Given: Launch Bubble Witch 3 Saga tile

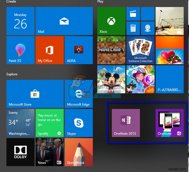Looking at the screenshot, I should pyautogui.click(x=140, y=79).
